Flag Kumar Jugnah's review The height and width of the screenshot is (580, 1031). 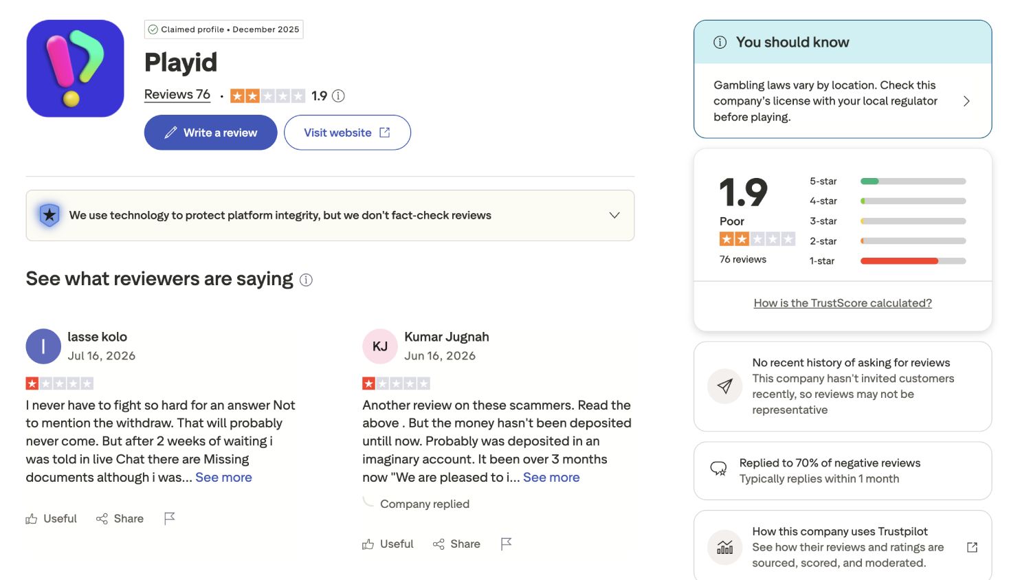[507, 544]
